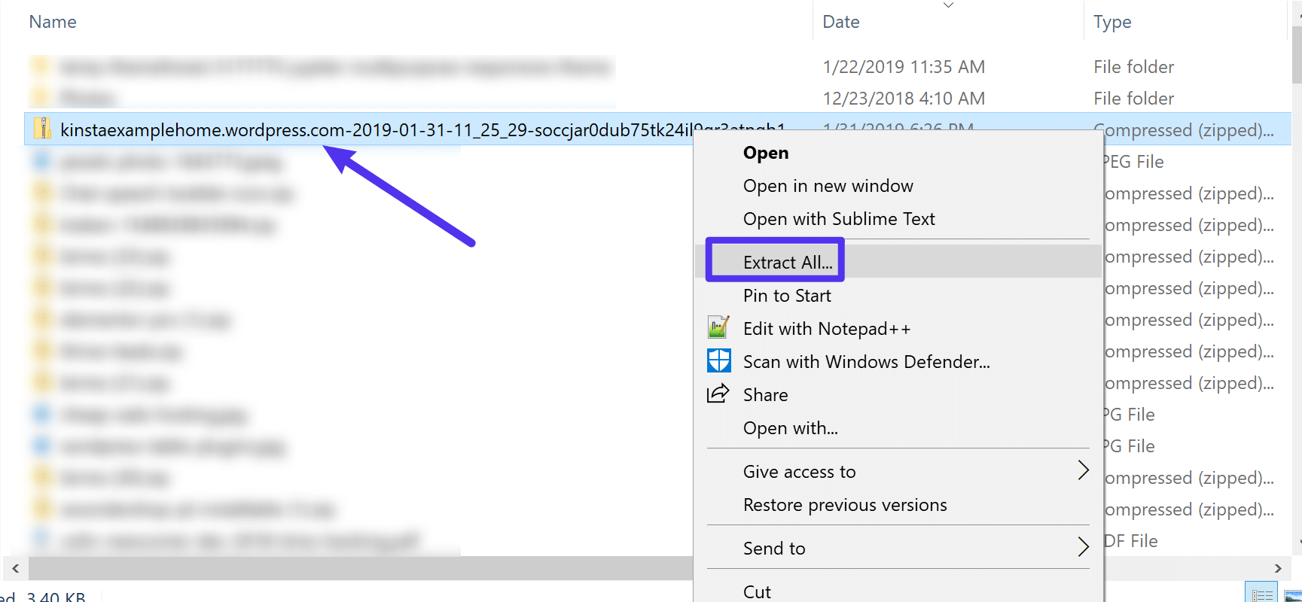Click the Notepad++ icon in context menu
The image size is (1302, 602).
[x=718, y=327]
